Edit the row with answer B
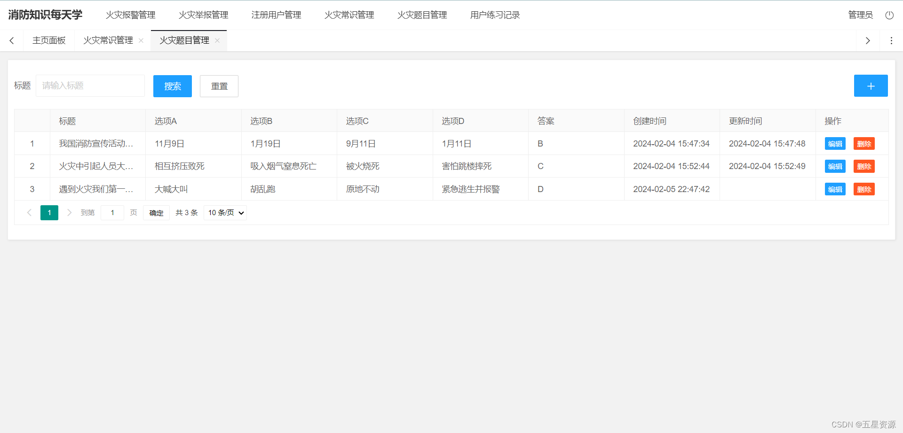The height and width of the screenshot is (433, 903). click(835, 144)
